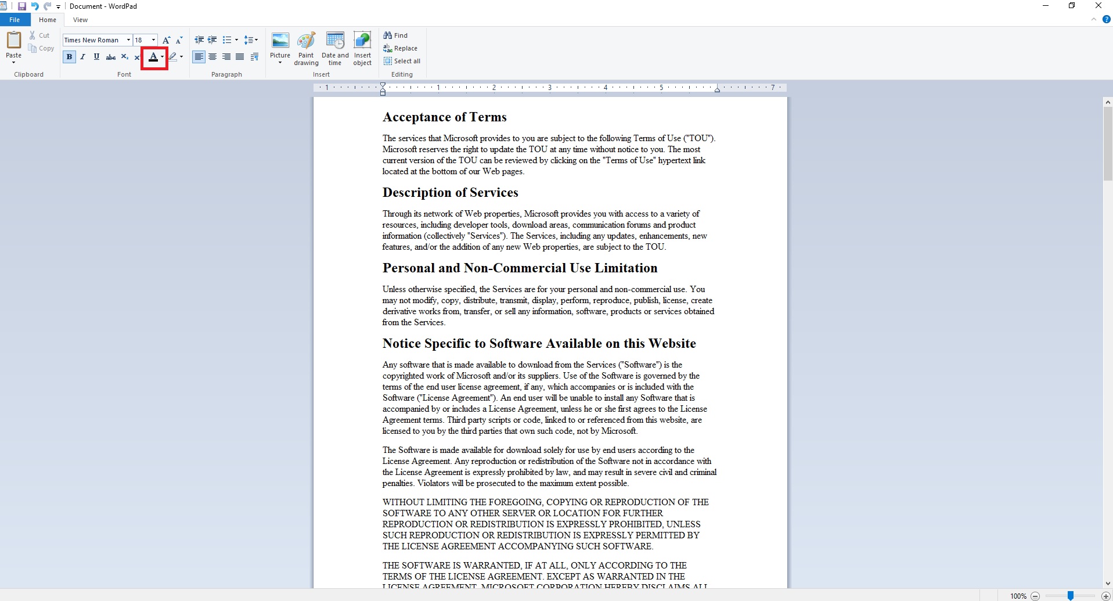Click the Description of Services heading

click(x=450, y=193)
